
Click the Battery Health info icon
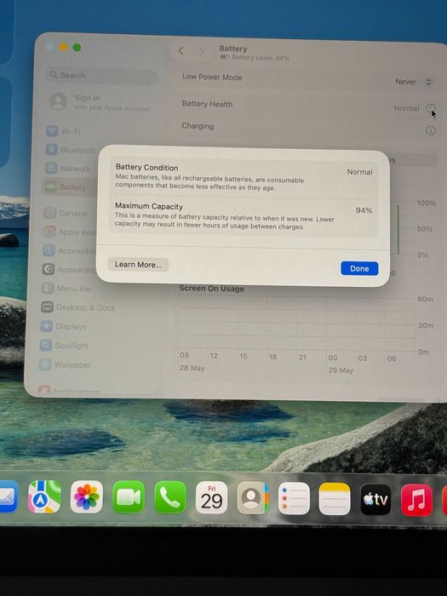pyautogui.click(x=430, y=108)
